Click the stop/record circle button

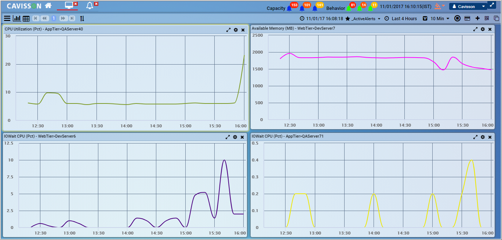click(457, 18)
